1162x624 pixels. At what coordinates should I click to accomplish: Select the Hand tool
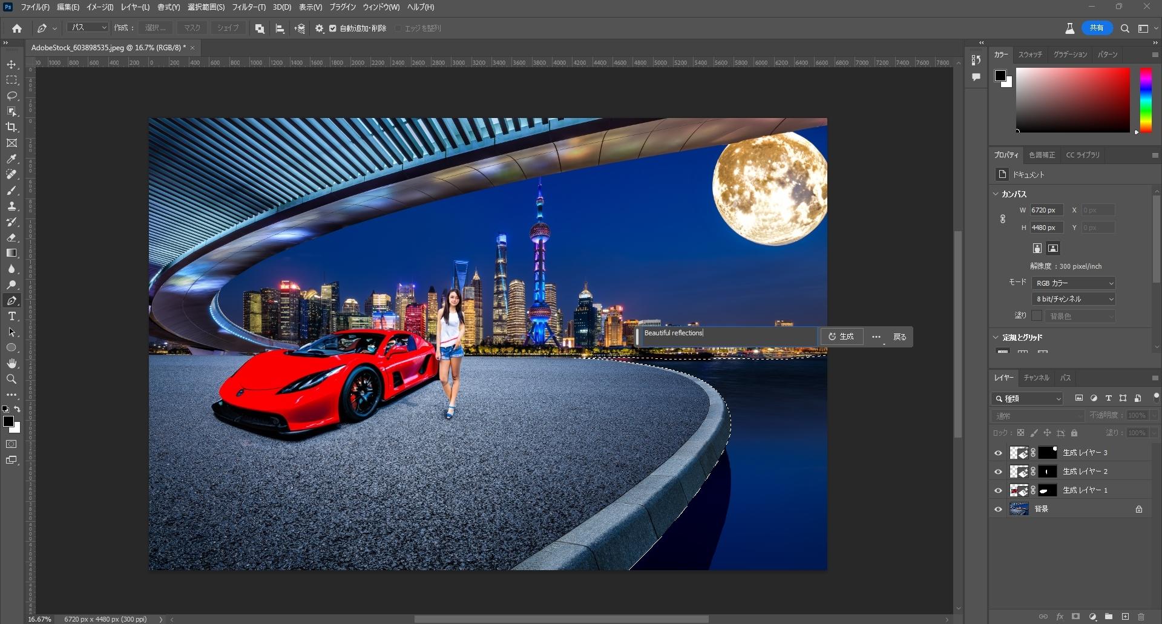[x=11, y=363]
